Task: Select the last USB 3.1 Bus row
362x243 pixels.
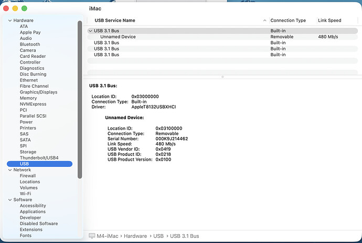Action: click(x=222, y=55)
